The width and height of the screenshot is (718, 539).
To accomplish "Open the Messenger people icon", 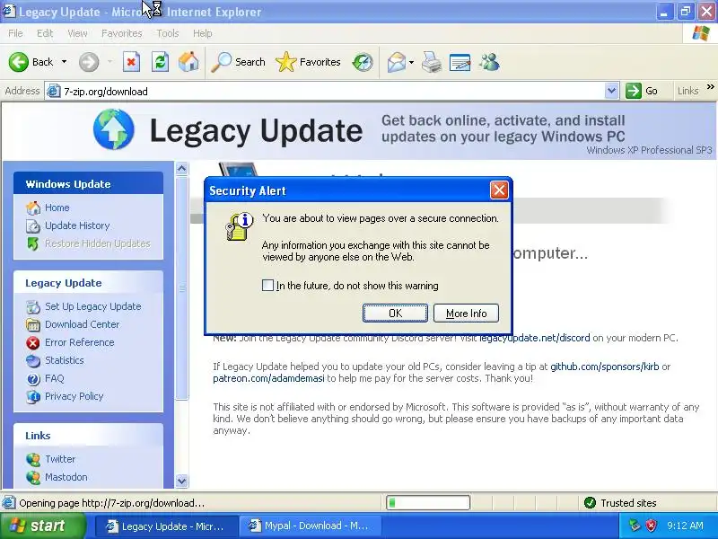I will tap(489, 62).
